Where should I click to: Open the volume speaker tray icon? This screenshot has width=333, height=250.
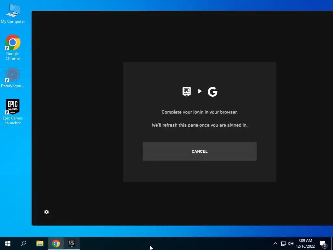[x=290, y=243]
